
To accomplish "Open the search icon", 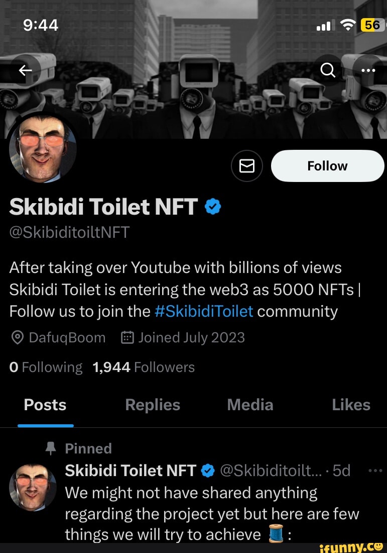I will point(328,70).
